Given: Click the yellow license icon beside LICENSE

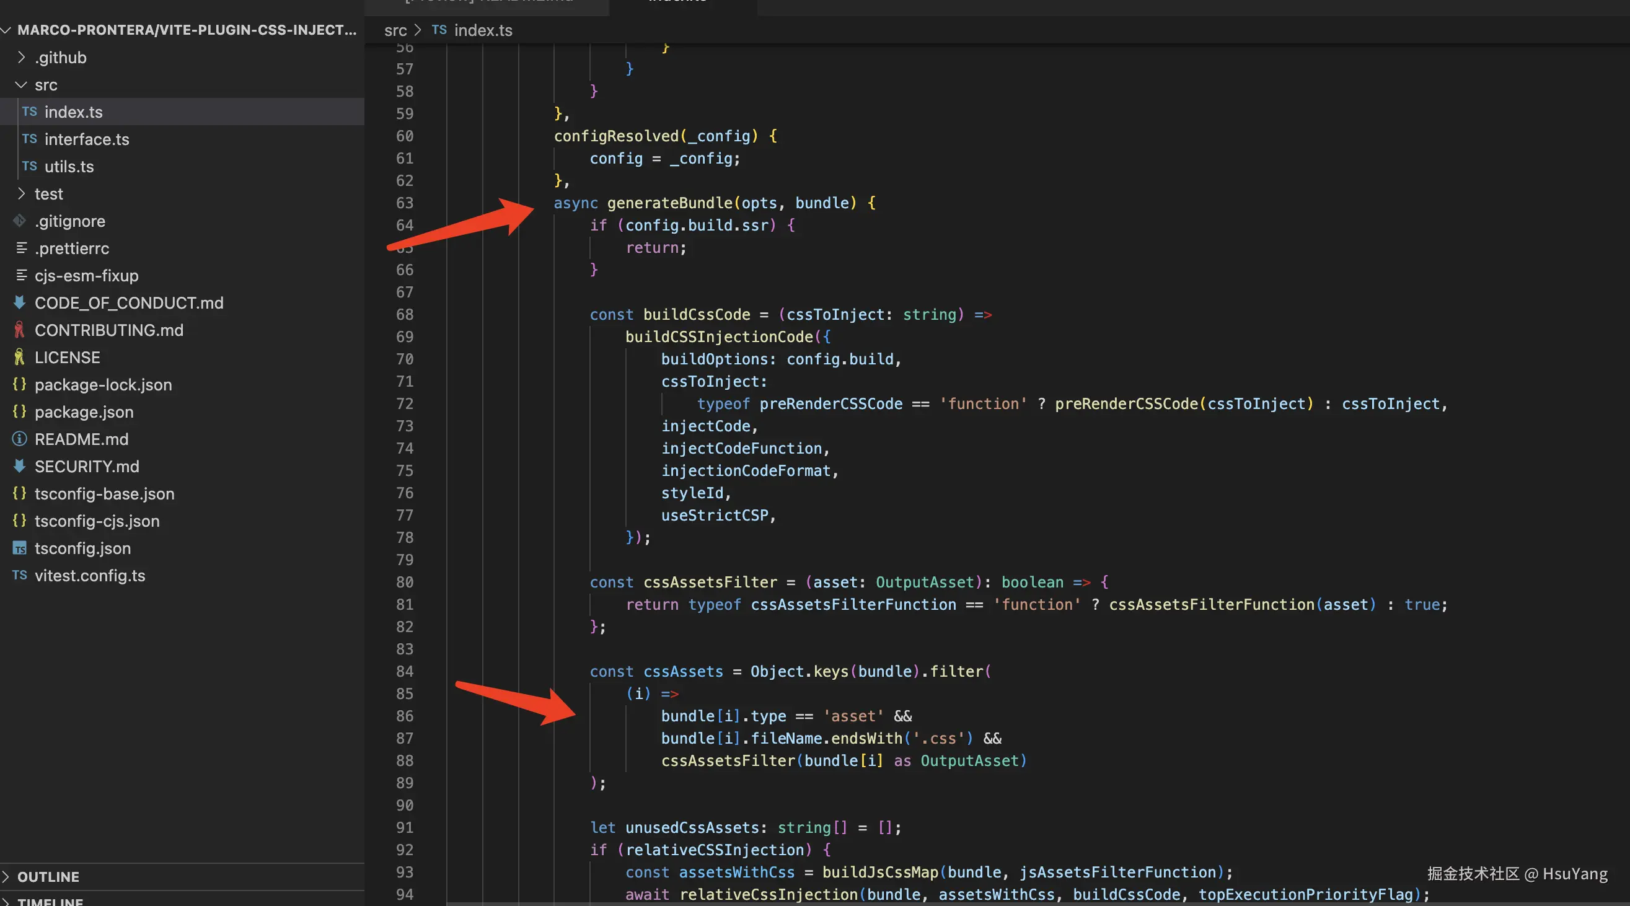Looking at the screenshot, I should [20, 358].
